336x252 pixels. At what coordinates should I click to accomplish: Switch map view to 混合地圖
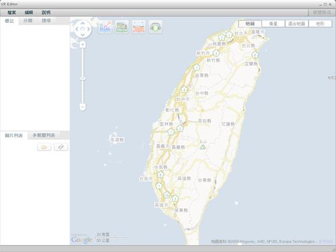[x=297, y=24]
